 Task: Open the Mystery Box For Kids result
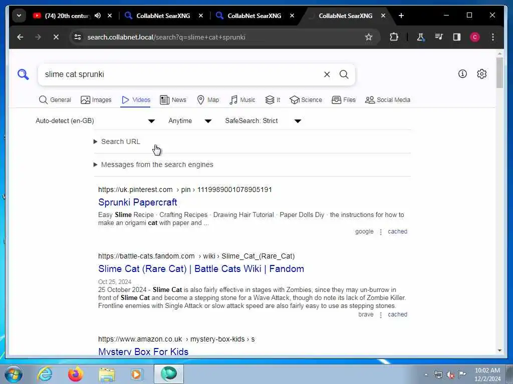click(143, 351)
